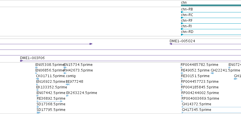Select the chn gene label
The image size is (241, 114).
[x=184, y=3]
